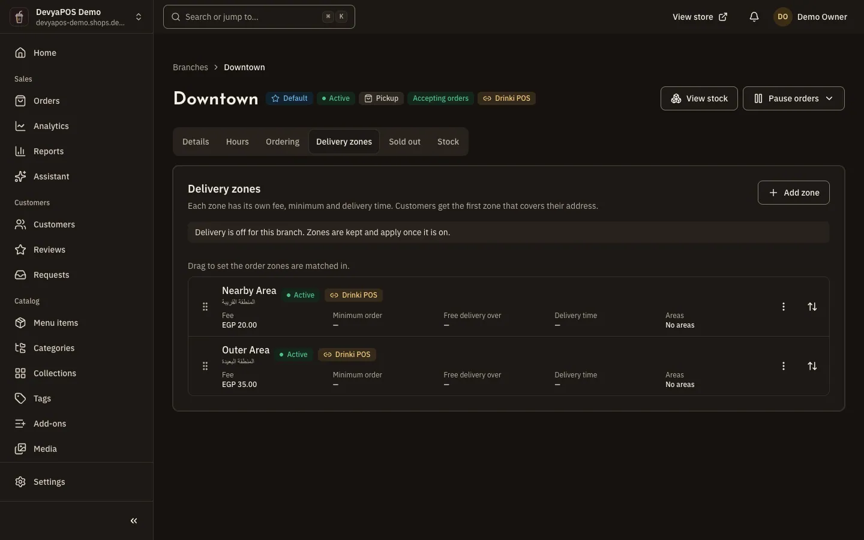Open Tags in Catalog
864x540 pixels.
coord(76,398)
